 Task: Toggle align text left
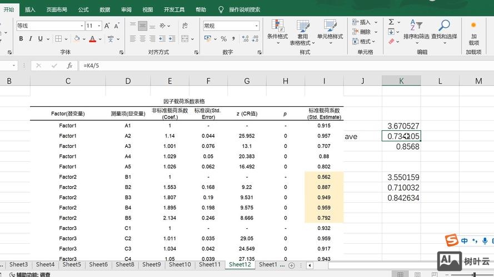tap(133, 39)
